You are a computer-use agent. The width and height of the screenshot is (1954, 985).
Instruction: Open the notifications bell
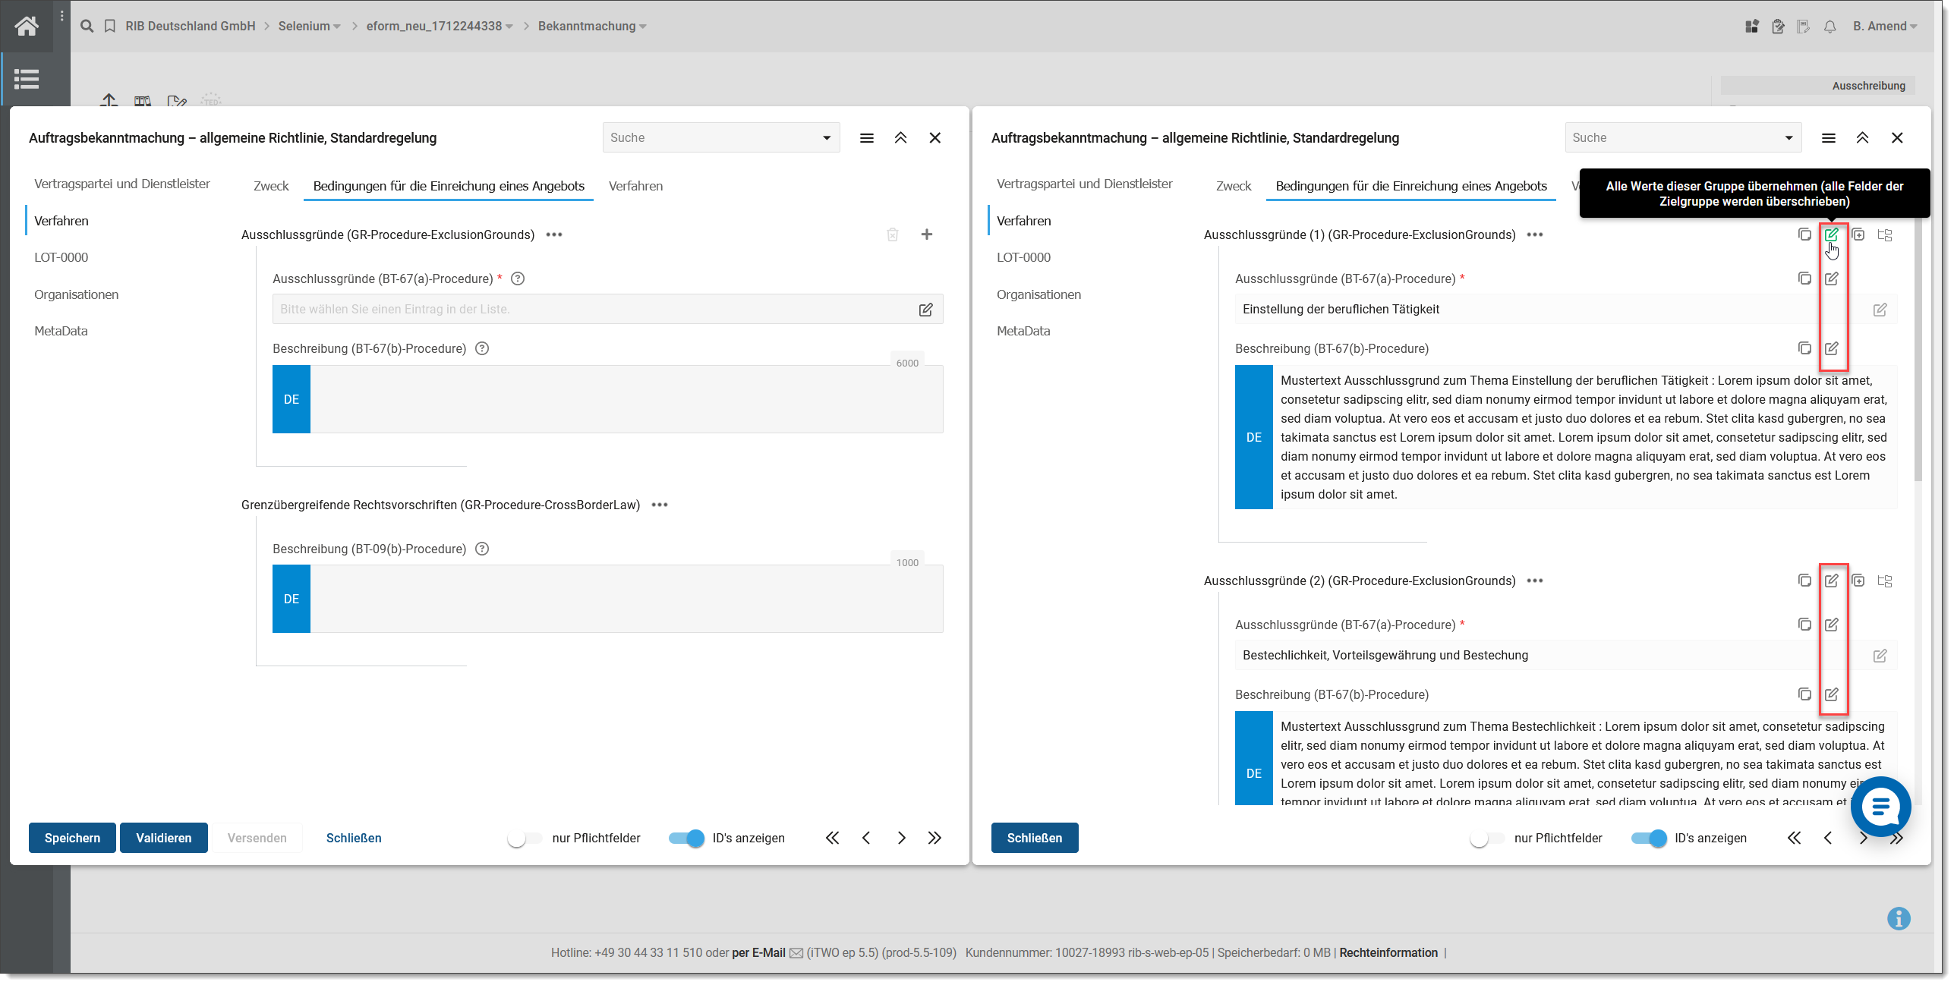[x=1830, y=27]
